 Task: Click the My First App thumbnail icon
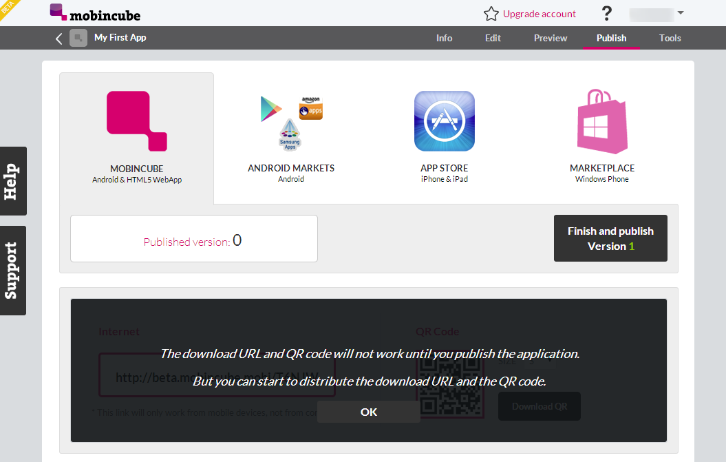coord(78,38)
